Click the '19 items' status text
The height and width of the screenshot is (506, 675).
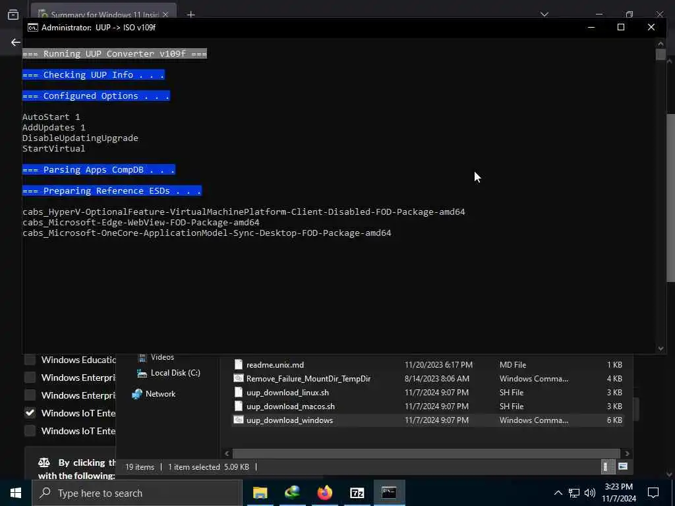click(140, 467)
